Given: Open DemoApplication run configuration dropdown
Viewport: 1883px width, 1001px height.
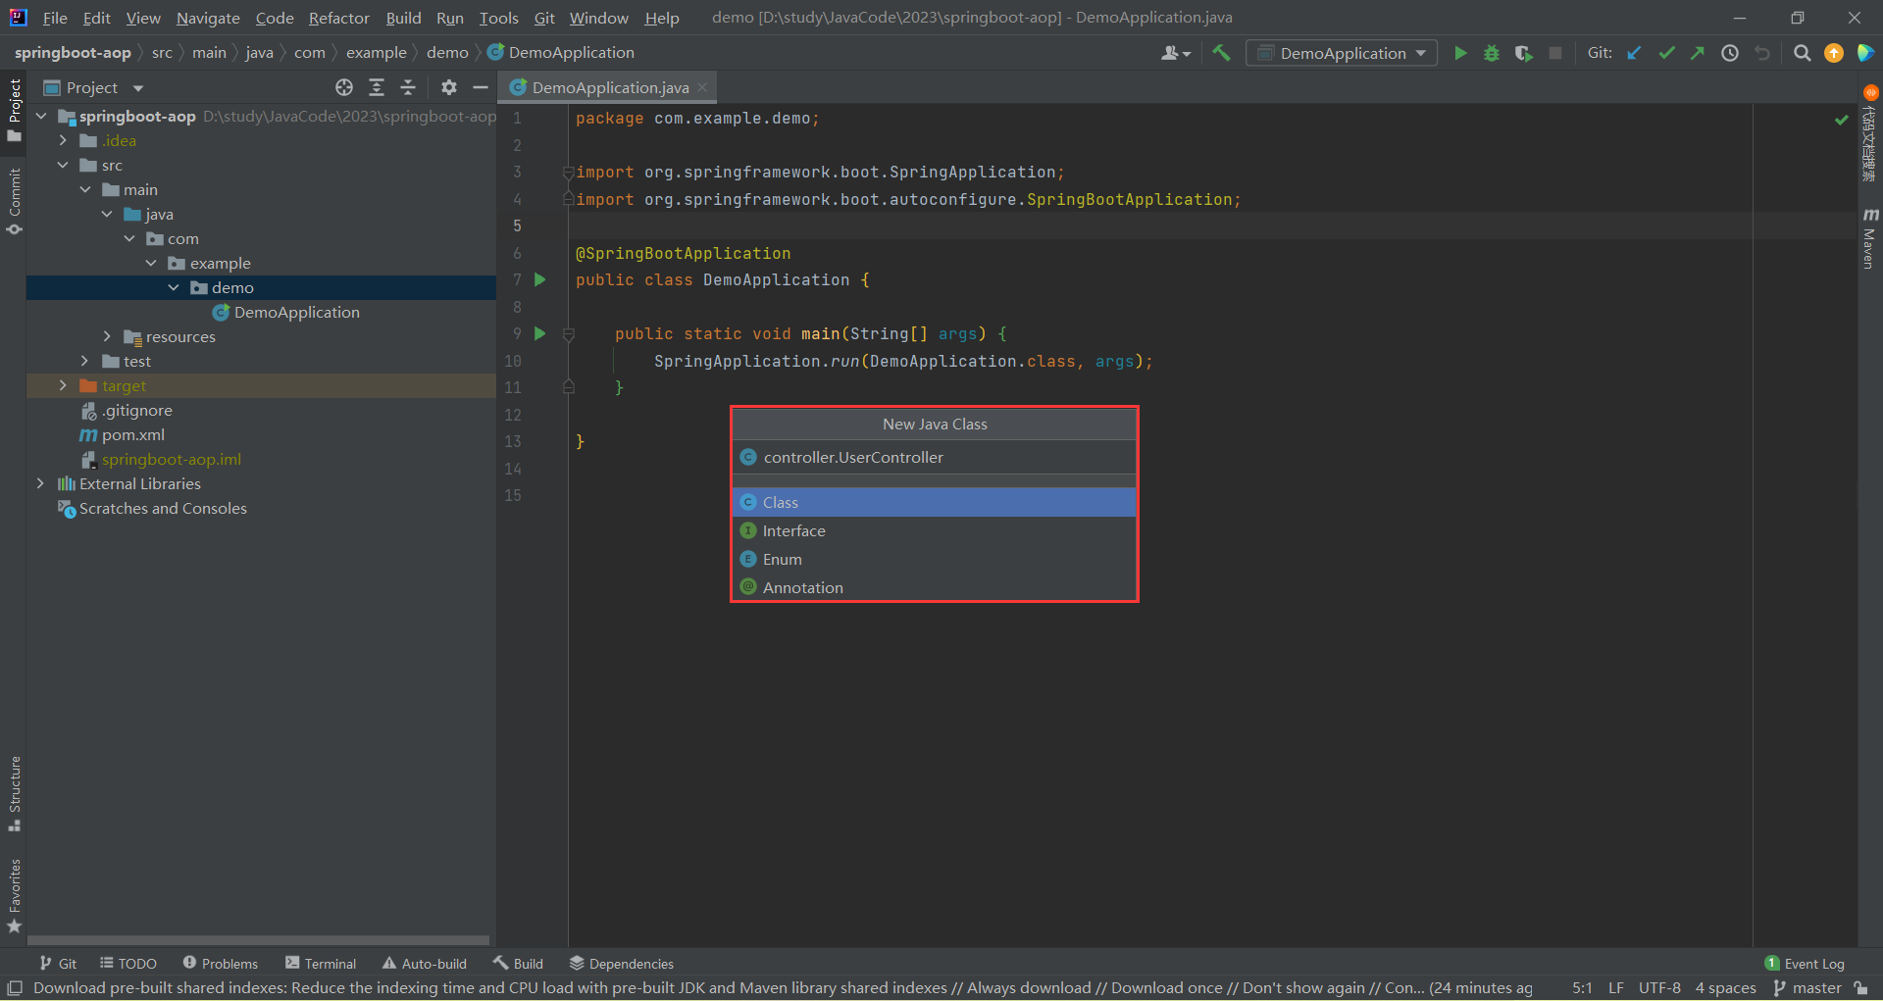Looking at the screenshot, I should (x=1342, y=53).
